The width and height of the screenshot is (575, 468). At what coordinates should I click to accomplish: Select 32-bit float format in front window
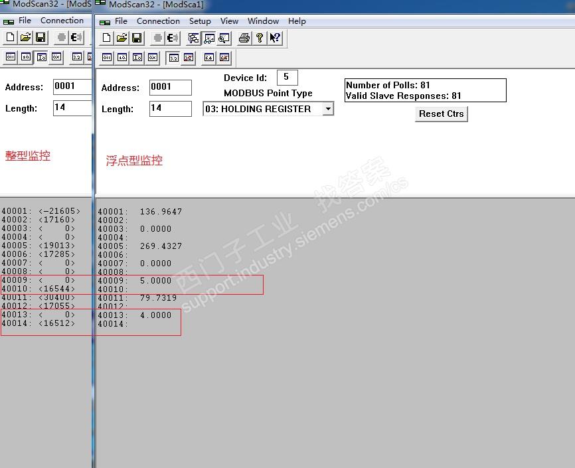[x=173, y=58]
